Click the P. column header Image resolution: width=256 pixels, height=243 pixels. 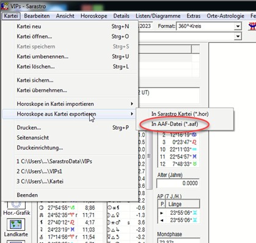pos(162,204)
